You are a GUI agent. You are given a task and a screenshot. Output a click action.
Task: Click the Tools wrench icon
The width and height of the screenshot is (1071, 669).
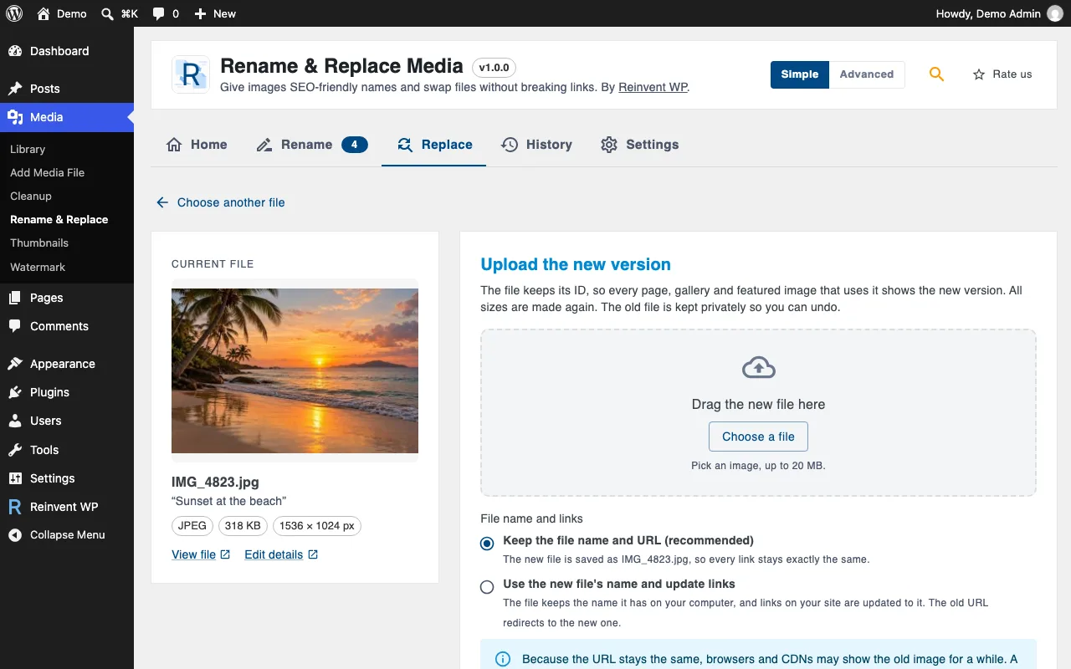pos(15,450)
